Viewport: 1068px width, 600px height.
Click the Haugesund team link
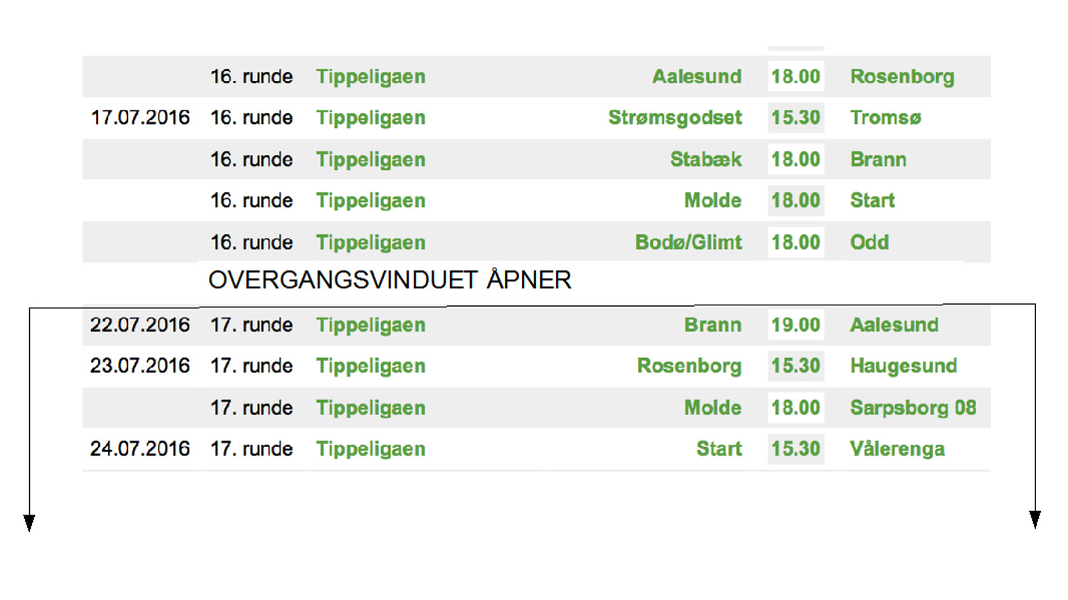[903, 366]
